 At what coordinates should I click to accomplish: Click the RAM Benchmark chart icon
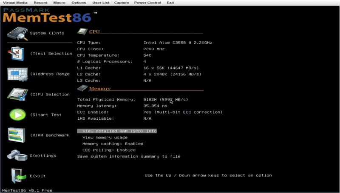point(17,135)
